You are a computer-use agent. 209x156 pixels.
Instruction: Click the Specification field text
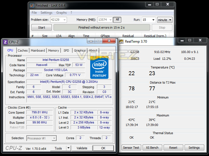pyautogui.click(x=69, y=82)
